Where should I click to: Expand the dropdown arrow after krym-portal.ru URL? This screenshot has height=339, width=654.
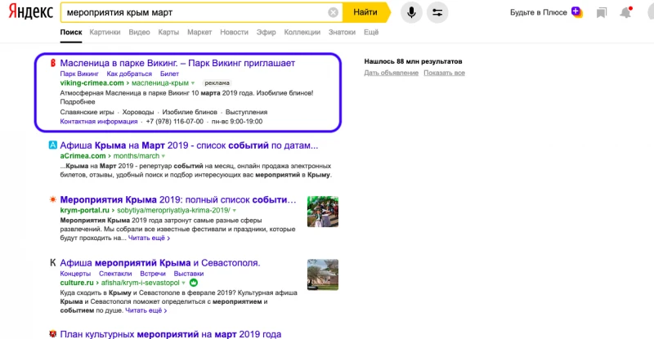click(235, 211)
